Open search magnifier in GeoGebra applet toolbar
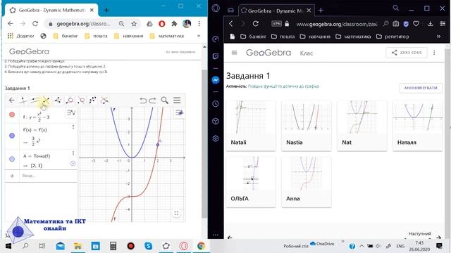Image resolution: width=451 pixels, height=253 pixels. 164,100
